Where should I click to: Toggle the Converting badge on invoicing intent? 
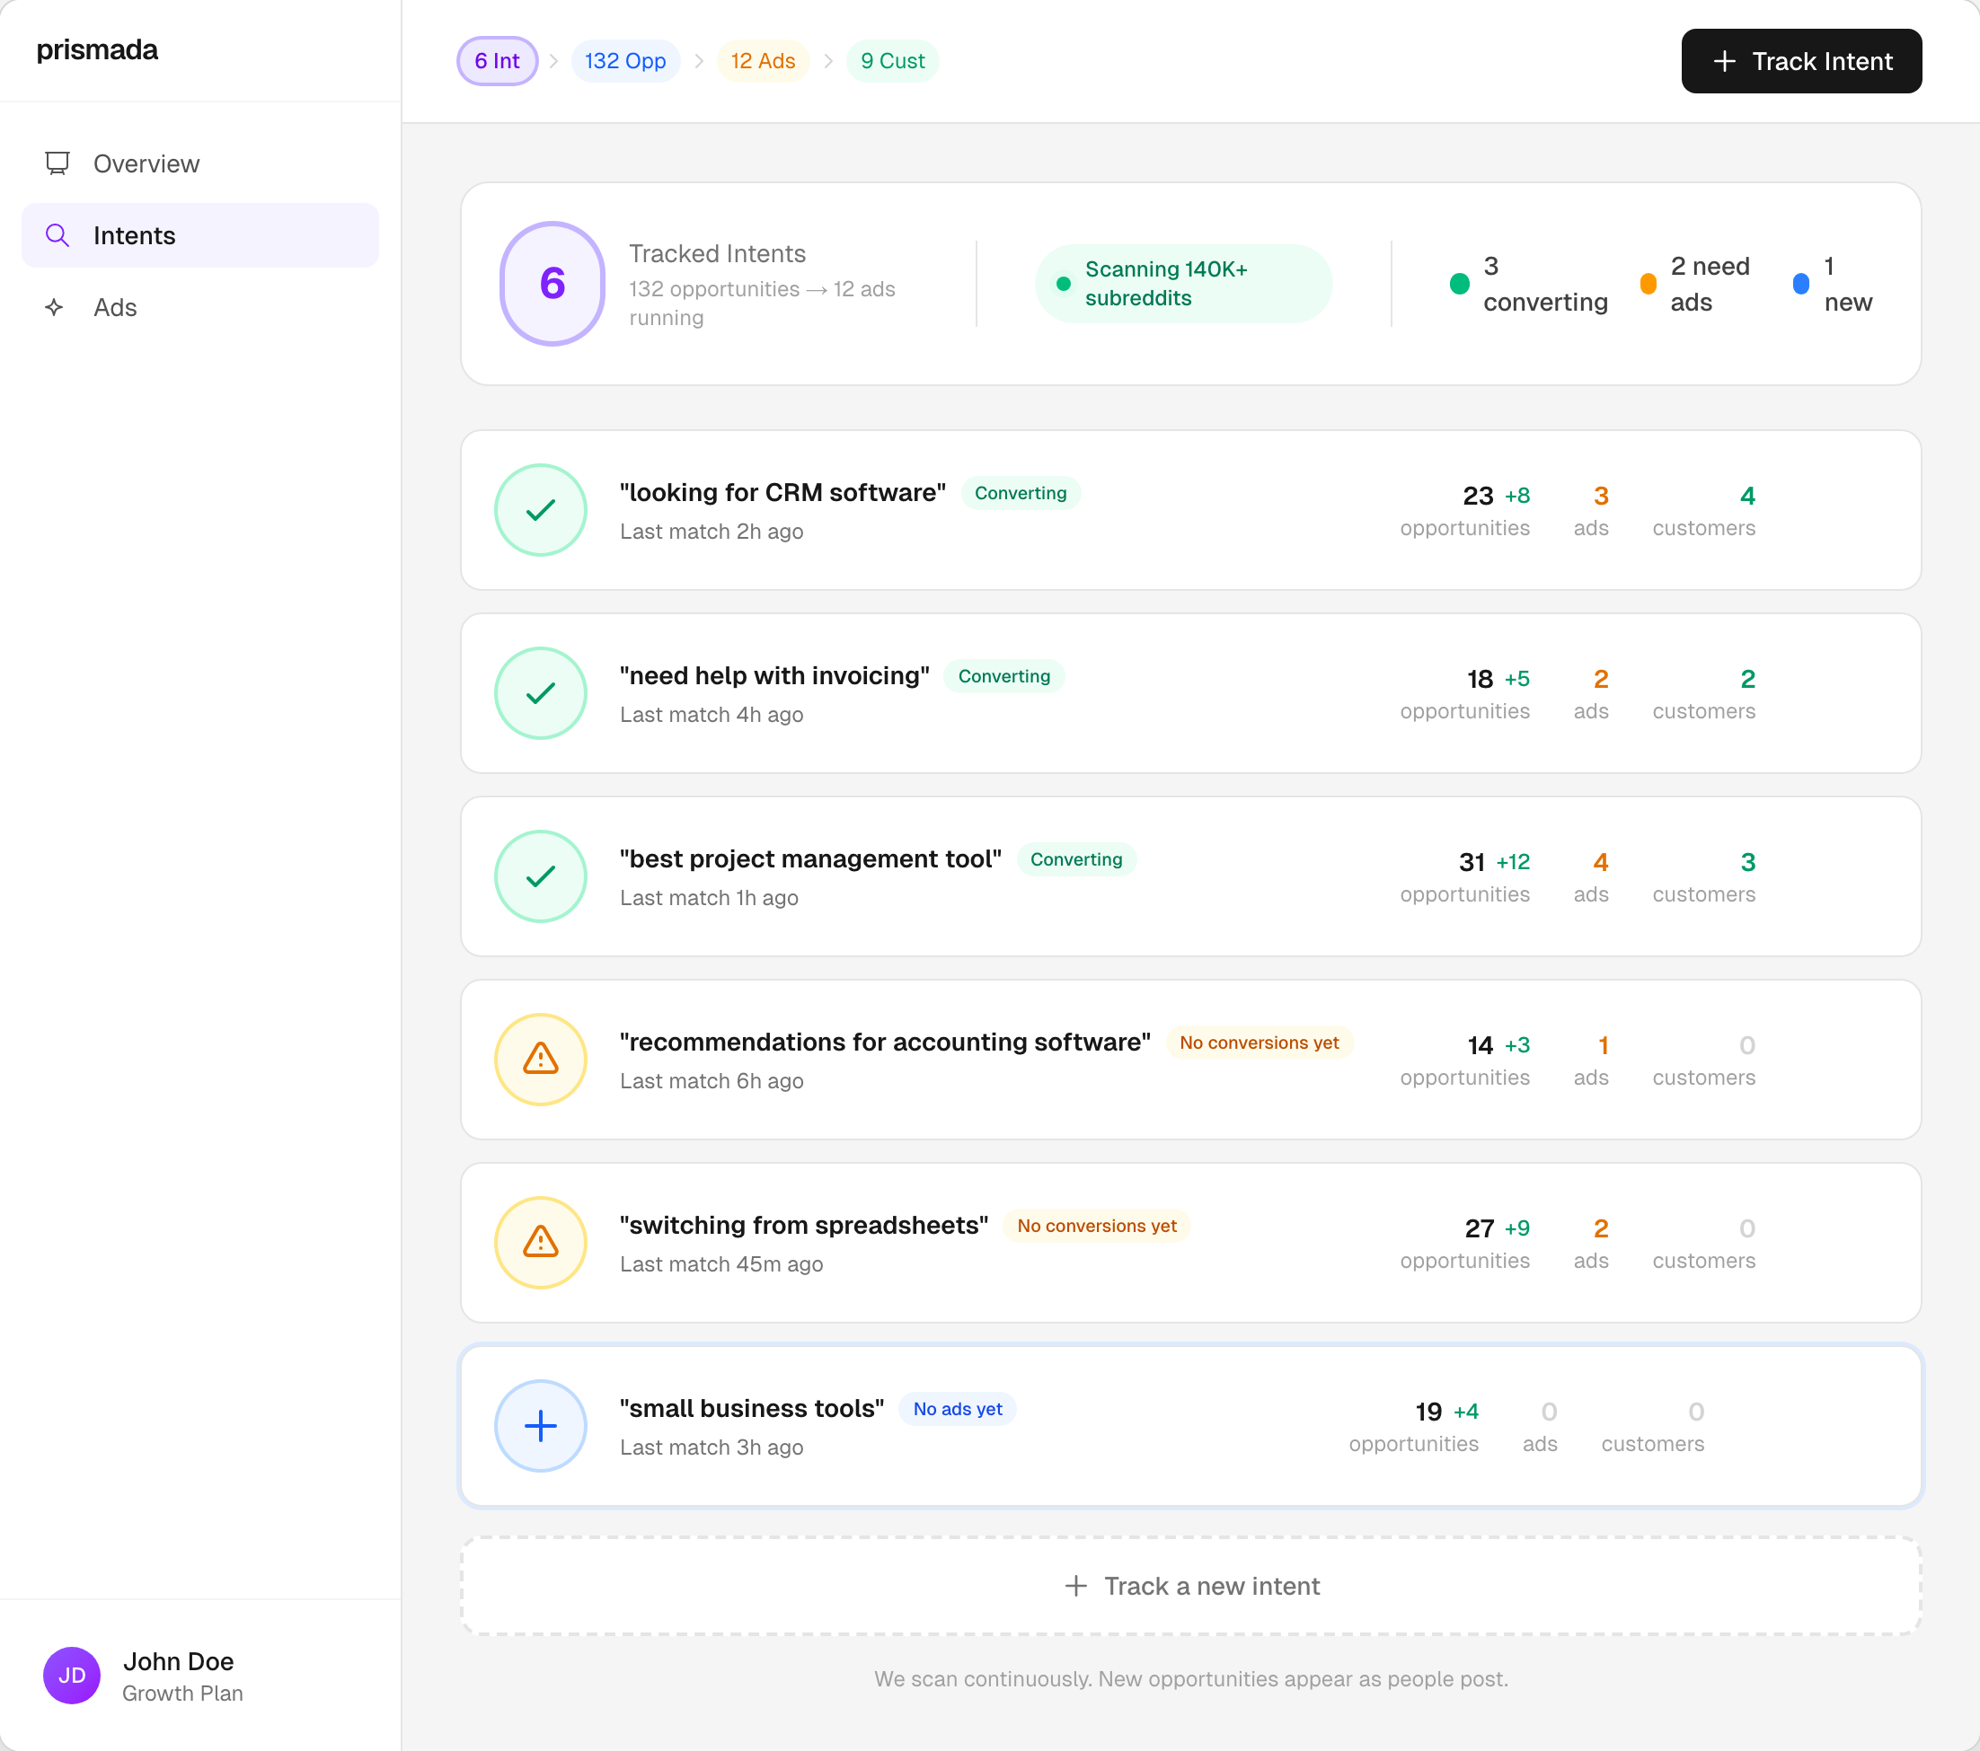click(1003, 676)
